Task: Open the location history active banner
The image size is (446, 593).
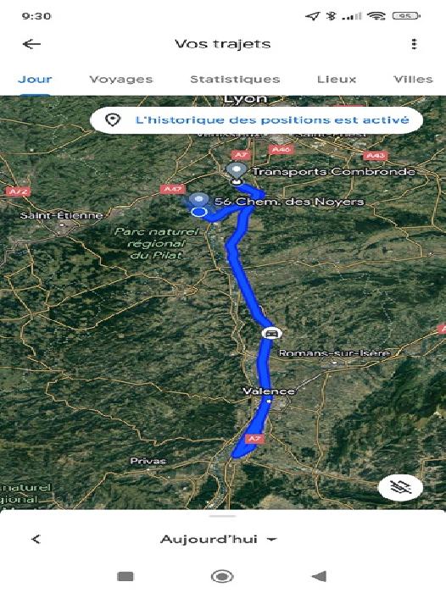Action: [256, 120]
